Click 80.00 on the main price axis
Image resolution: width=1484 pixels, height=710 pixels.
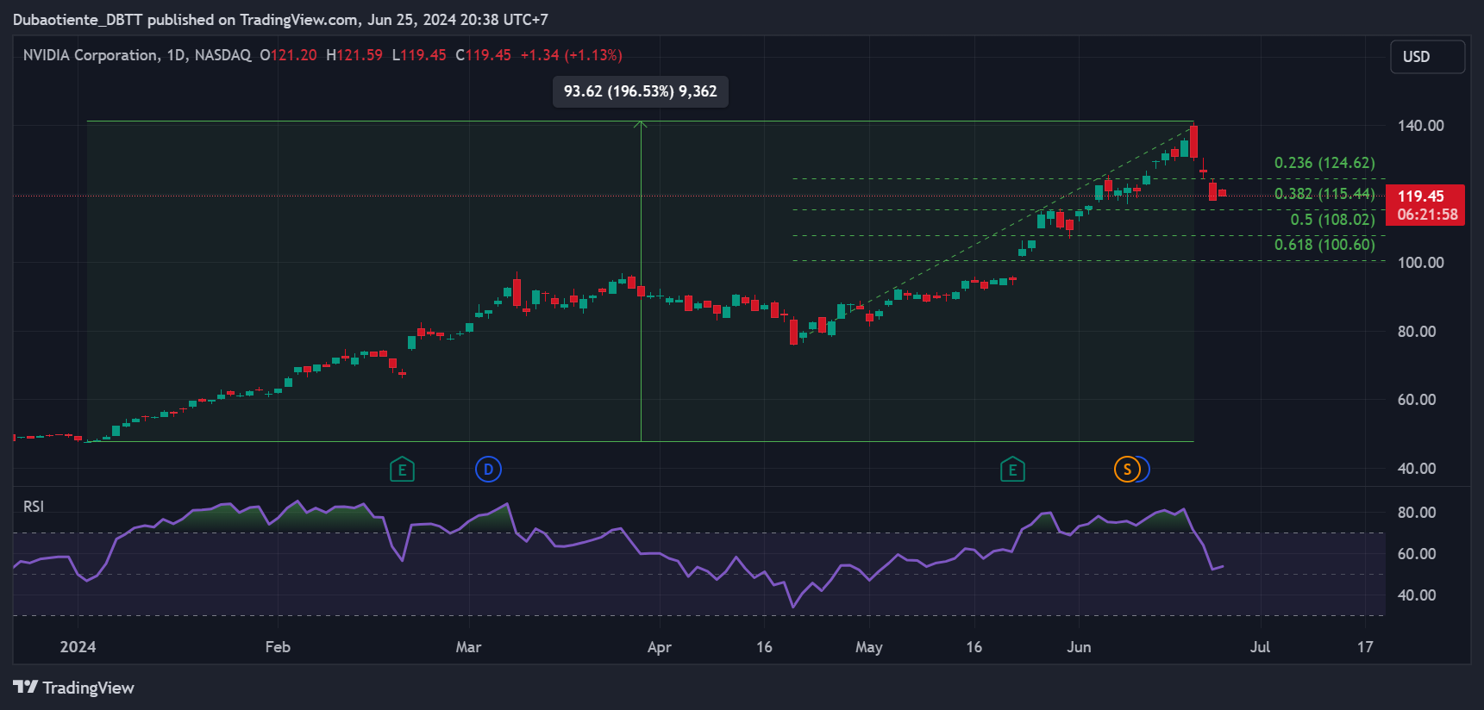(x=1417, y=332)
